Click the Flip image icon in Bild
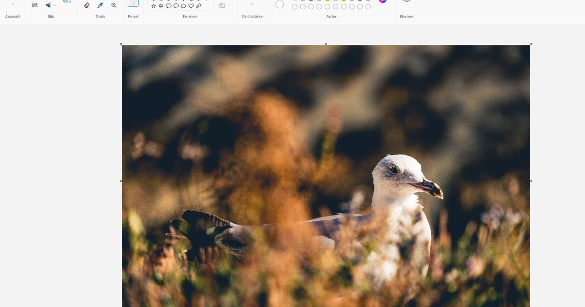 click(48, 5)
